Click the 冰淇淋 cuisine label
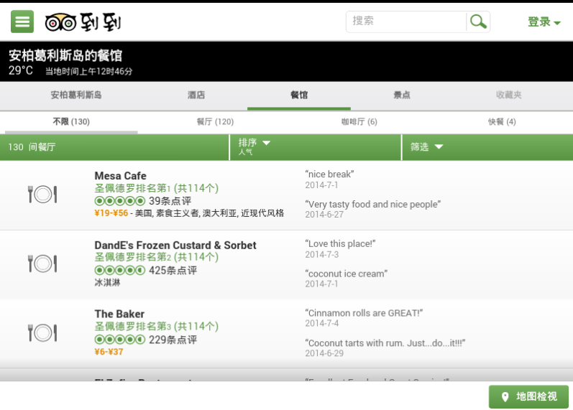 [107, 283]
